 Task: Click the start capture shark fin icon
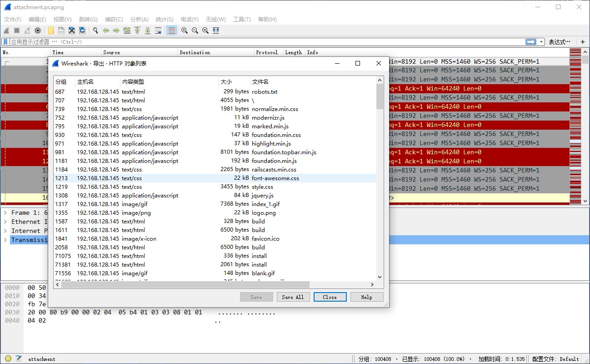point(6,30)
